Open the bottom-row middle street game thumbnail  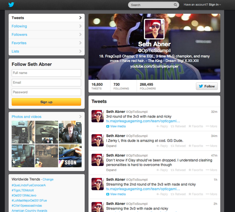pos(47,156)
